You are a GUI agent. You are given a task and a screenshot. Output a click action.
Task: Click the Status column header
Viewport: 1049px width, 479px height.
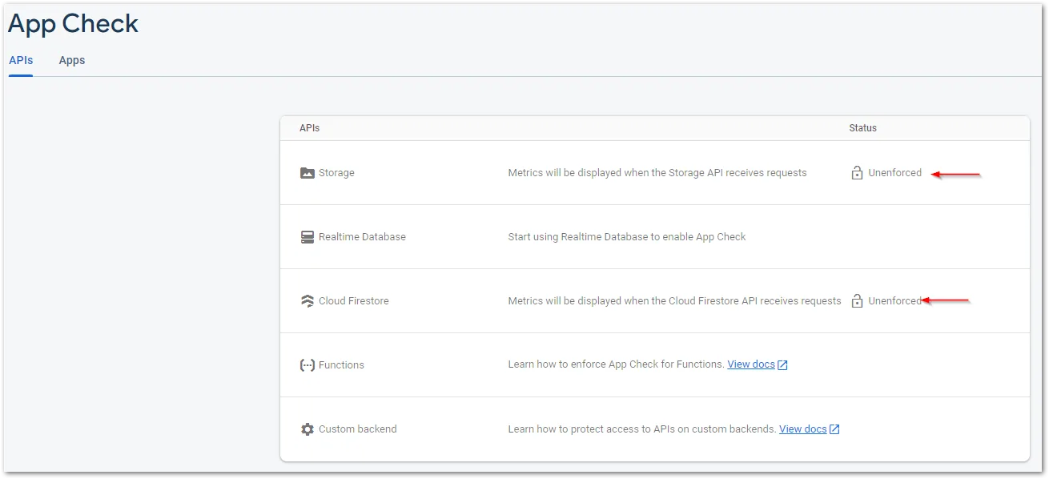(863, 128)
